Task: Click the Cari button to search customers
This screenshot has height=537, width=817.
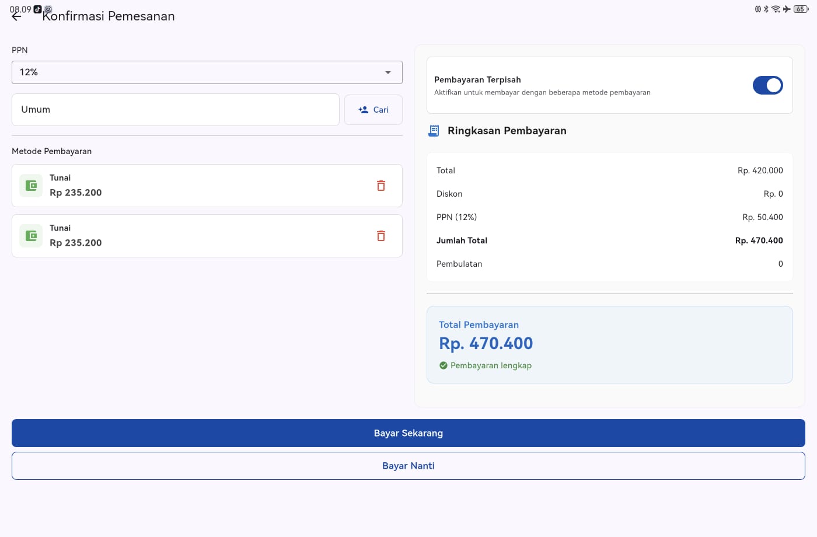Action: click(x=373, y=110)
